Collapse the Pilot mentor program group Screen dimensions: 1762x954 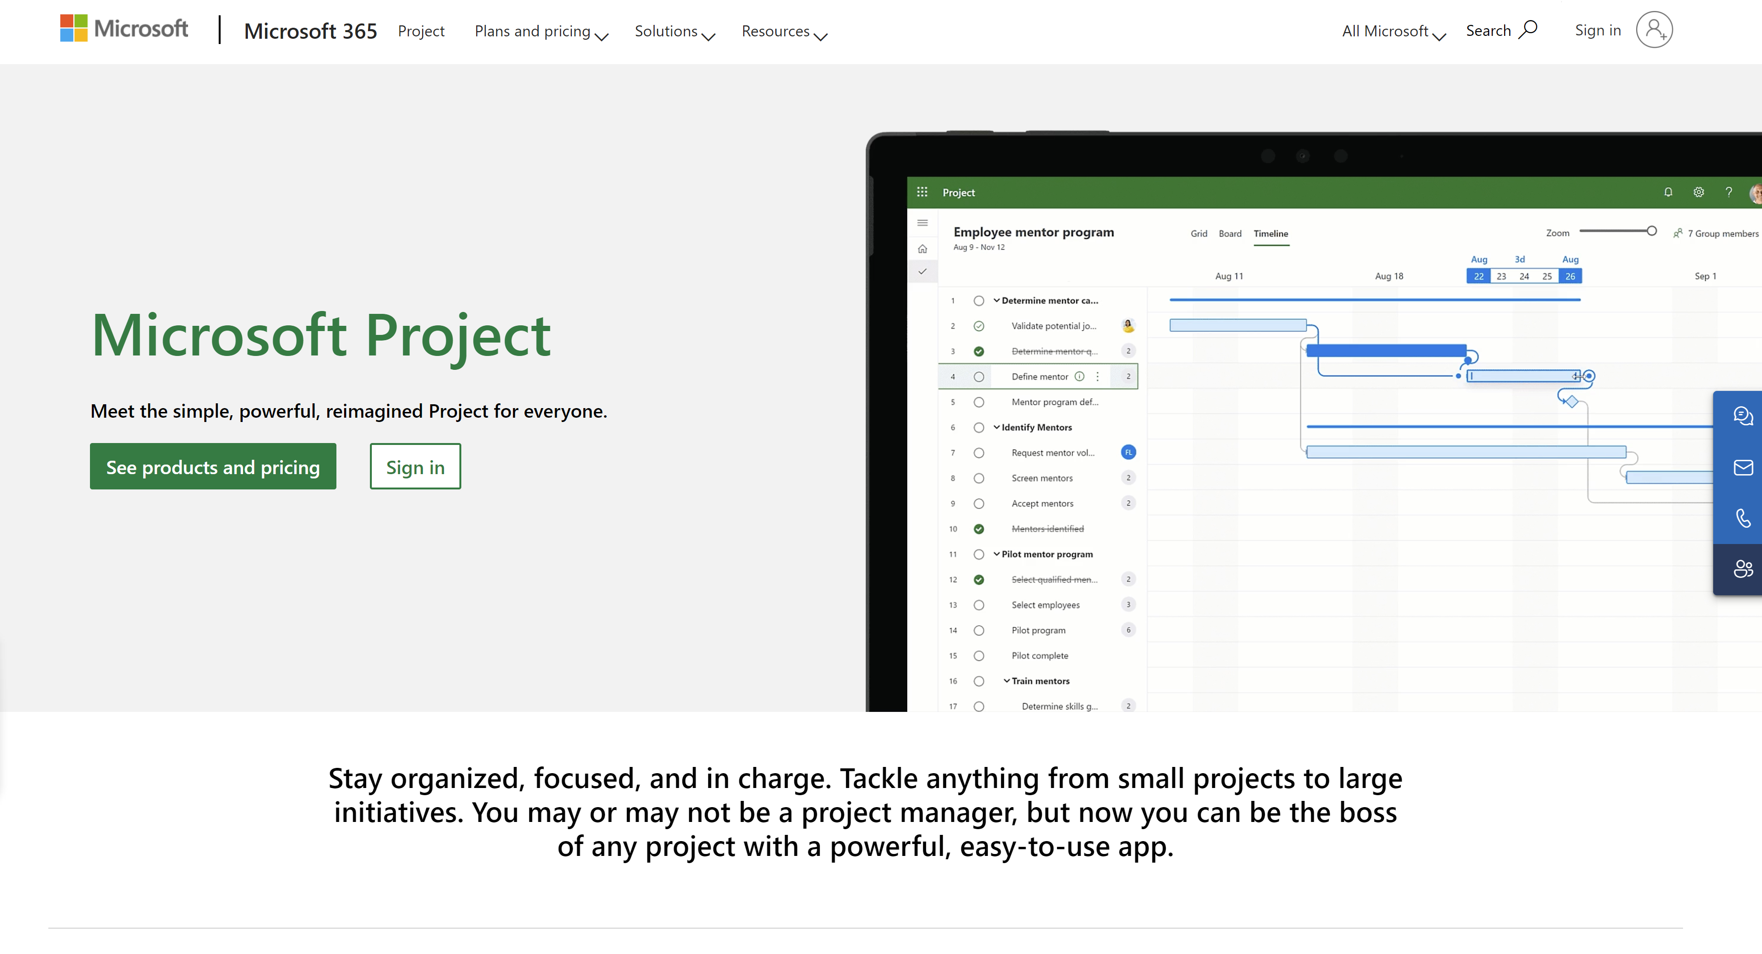click(997, 554)
